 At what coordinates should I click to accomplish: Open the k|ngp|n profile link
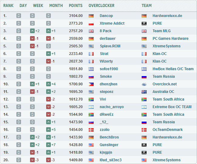106,152
